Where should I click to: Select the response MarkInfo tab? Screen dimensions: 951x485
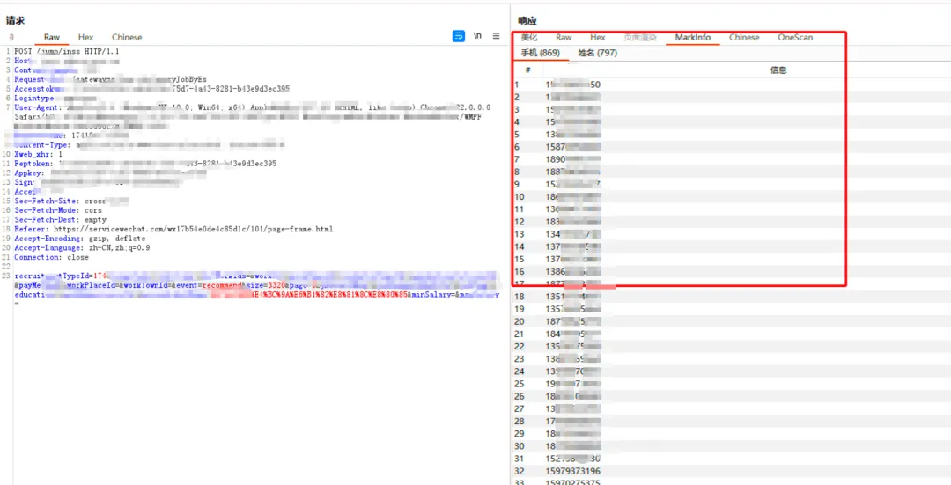(x=693, y=38)
